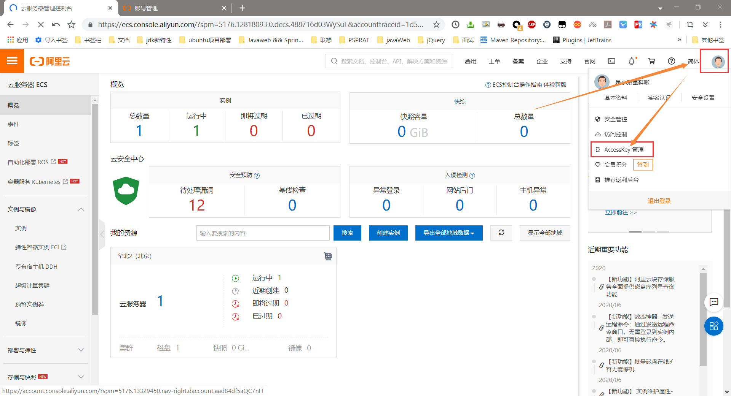Click user avatar in top right corner
The width and height of the screenshot is (731, 396).
(718, 62)
